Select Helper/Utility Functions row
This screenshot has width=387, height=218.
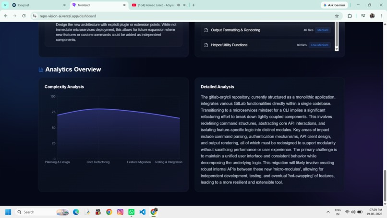tap(267, 45)
